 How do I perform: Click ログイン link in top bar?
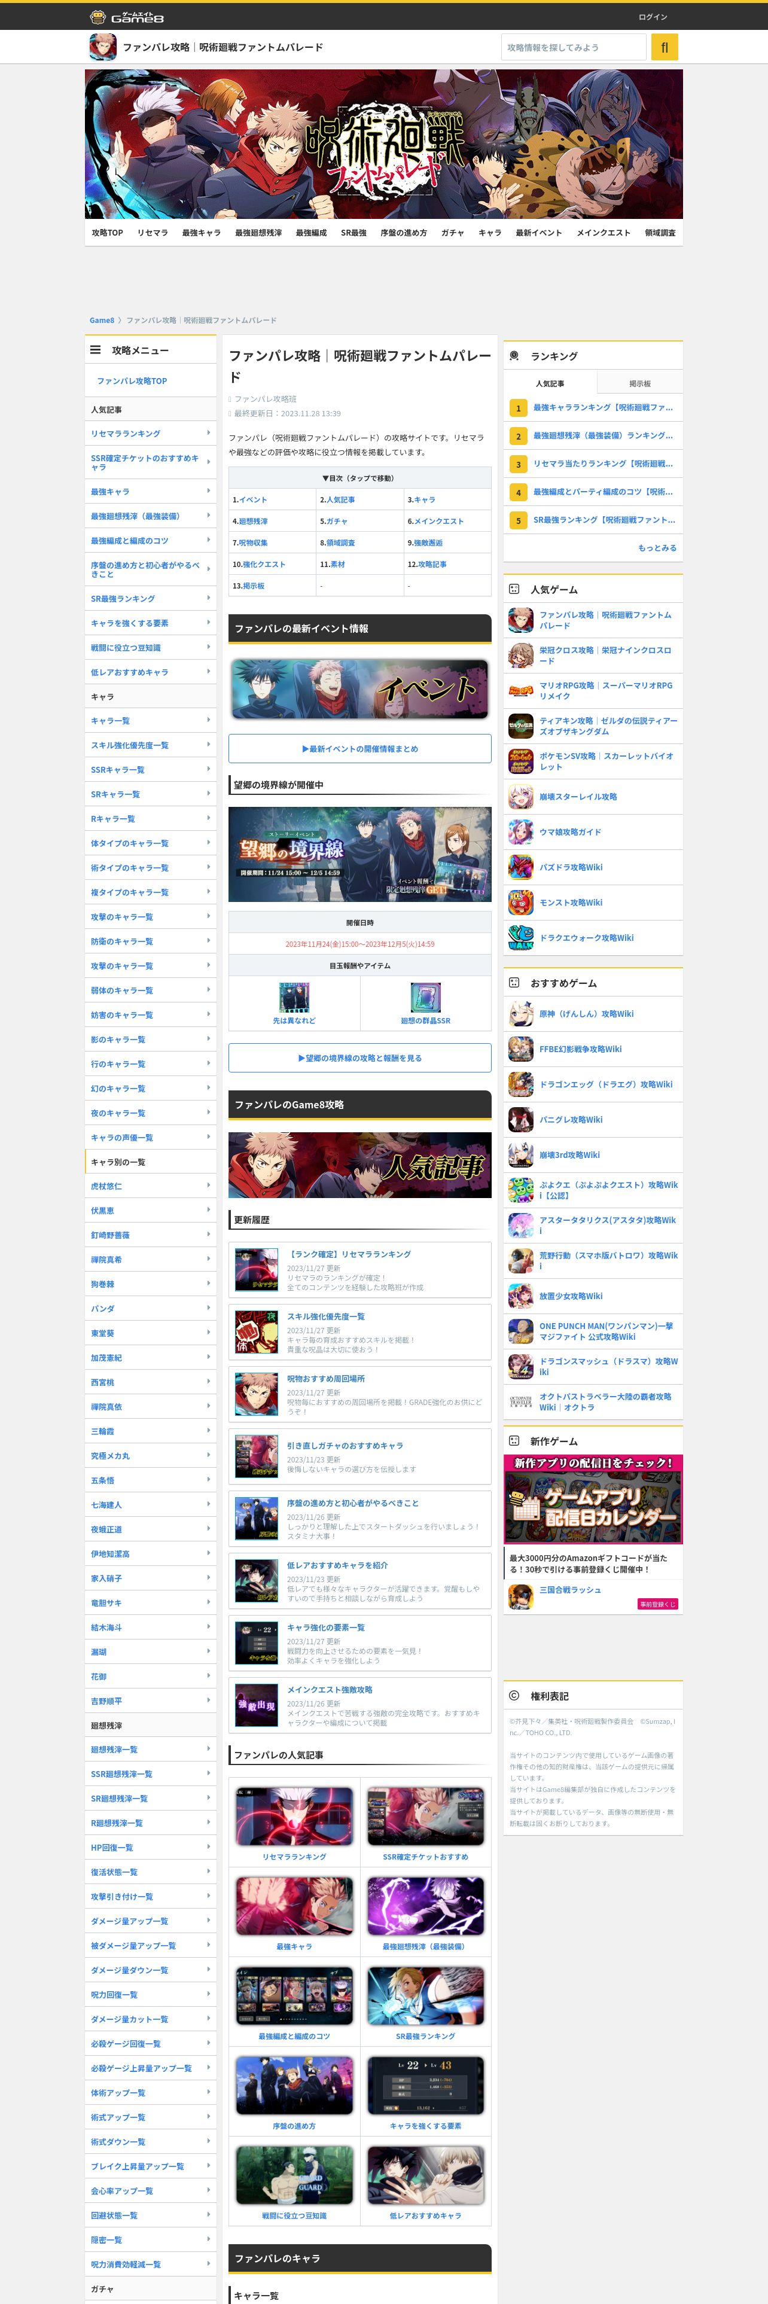point(653,17)
